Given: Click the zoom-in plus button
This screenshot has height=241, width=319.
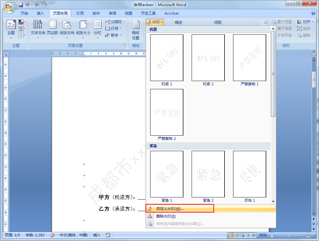Looking at the screenshot, I should [308, 235].
